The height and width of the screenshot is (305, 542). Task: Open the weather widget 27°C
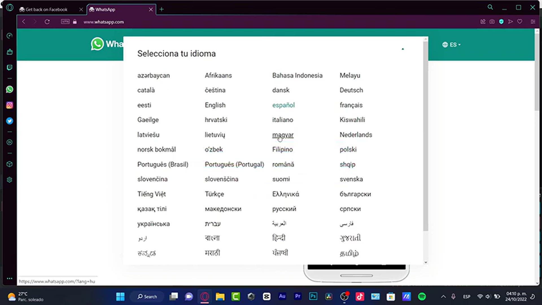tap(25, 297)
